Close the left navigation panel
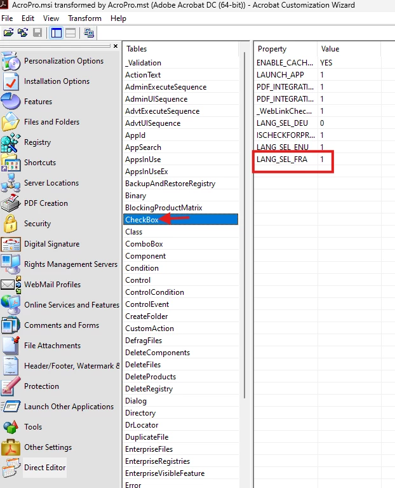The image size is (395, 488). pos(116,46)
